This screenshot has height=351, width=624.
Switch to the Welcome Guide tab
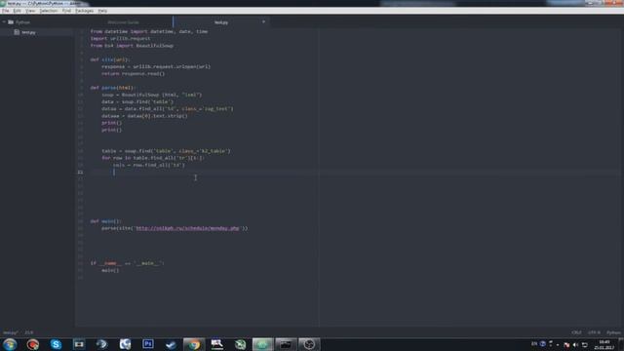(x=124, y=22)
